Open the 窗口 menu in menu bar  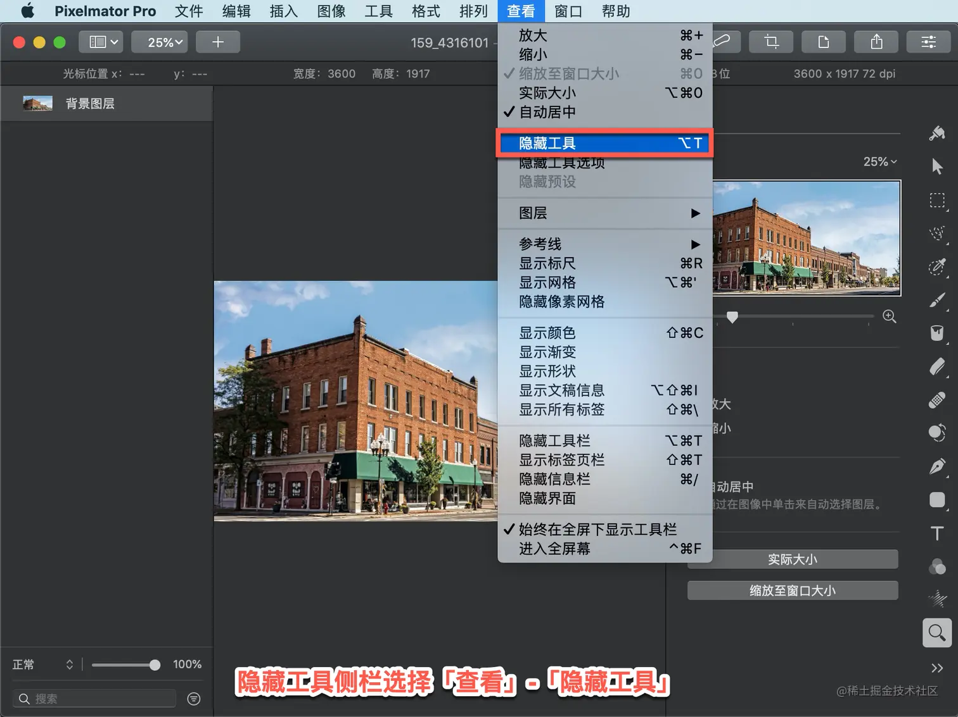point(568,11)
